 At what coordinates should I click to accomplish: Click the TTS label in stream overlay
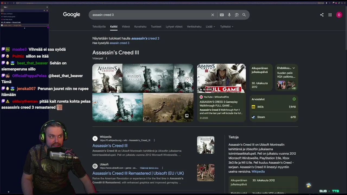[335, 191]
